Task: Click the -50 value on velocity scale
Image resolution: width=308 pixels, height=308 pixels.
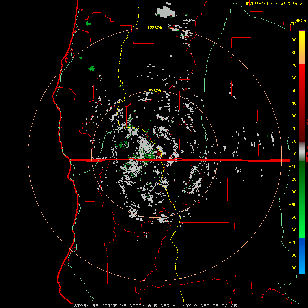Action: pos(293,217)
